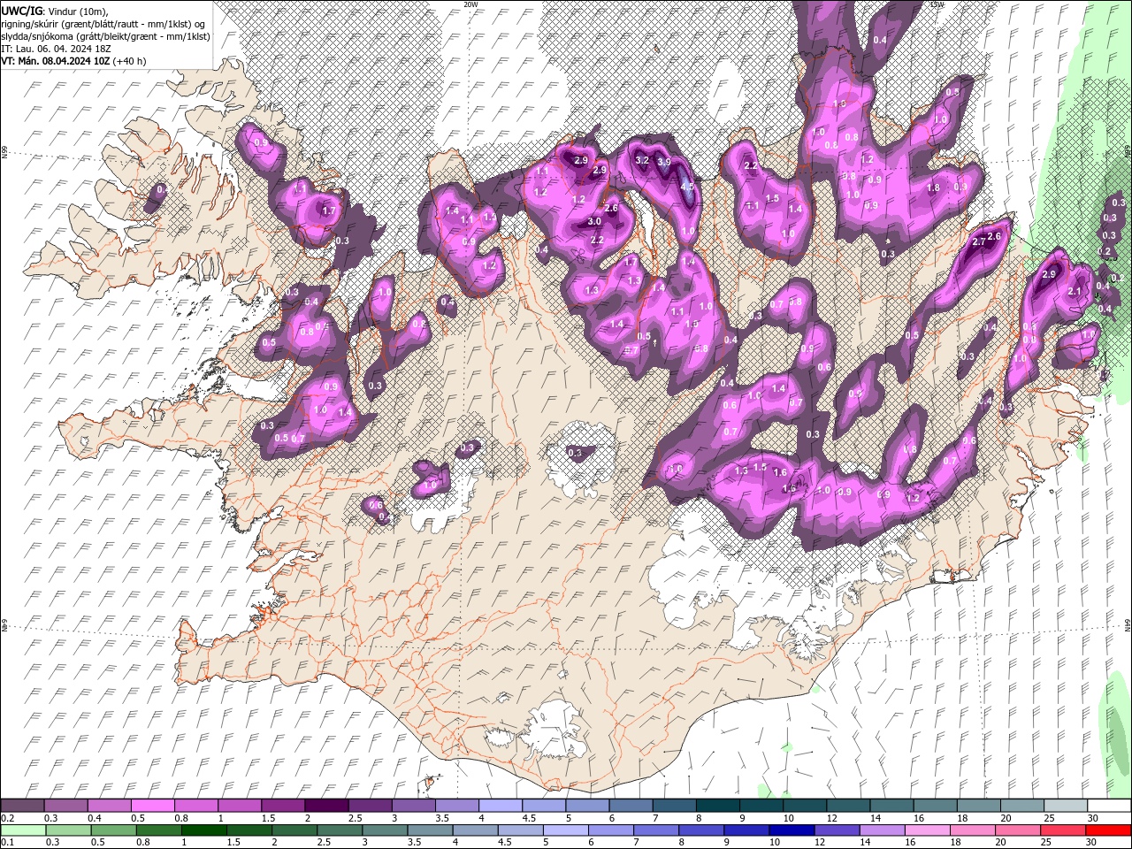The image size is (1132, 849).
Task: Click the bright red 30 swatch, lower legend
Action: [1108, 830]
